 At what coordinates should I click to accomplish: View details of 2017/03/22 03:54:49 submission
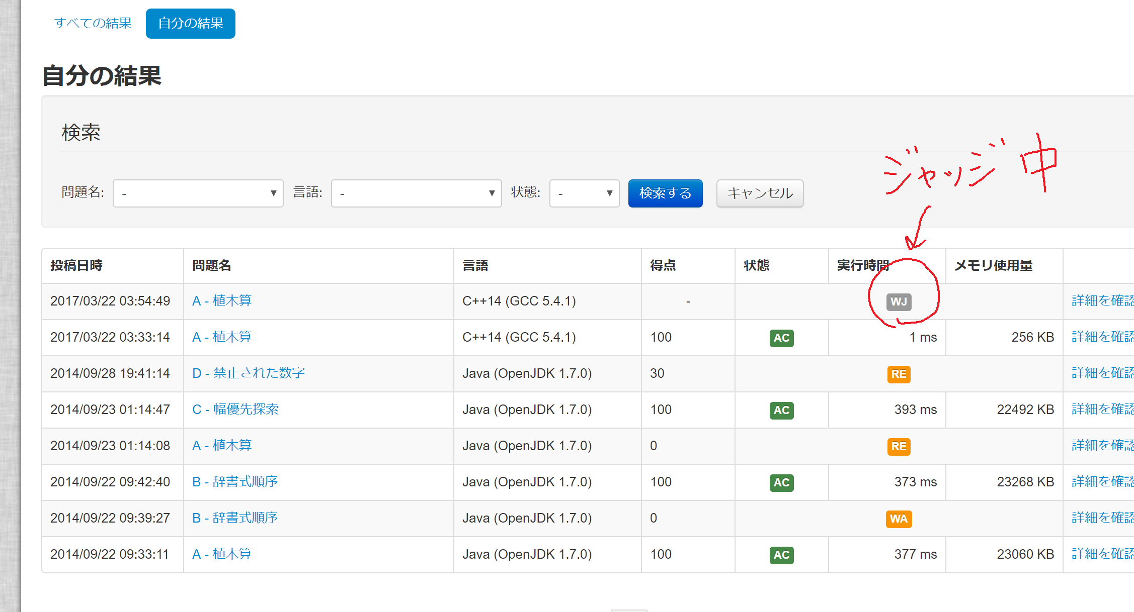(1102, 301)
